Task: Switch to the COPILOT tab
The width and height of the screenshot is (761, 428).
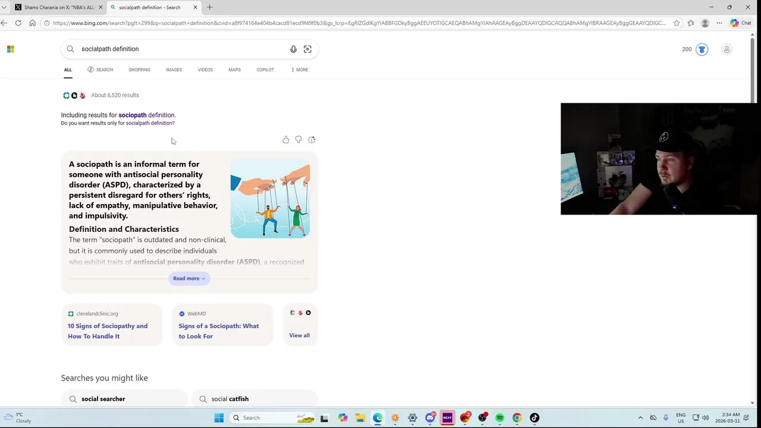Action: click(x=265, y=70)
